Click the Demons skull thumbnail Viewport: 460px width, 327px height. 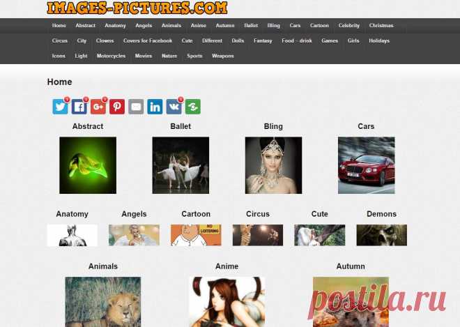(x=382, y=235)
